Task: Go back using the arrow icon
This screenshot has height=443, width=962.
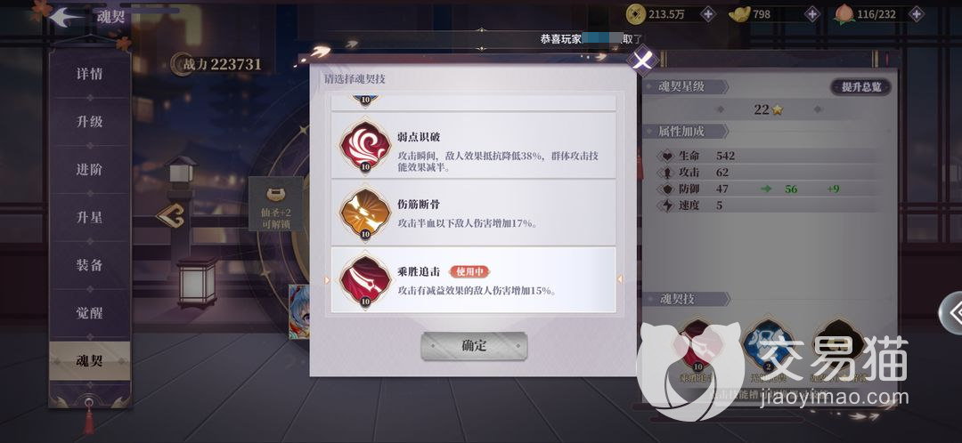Action: 66,17
